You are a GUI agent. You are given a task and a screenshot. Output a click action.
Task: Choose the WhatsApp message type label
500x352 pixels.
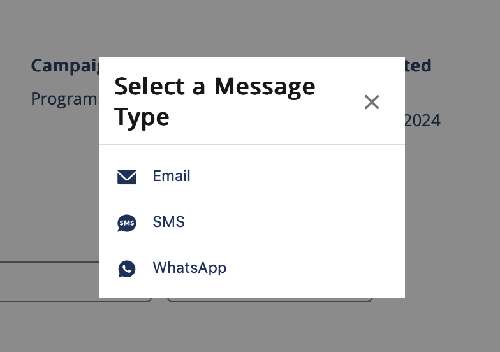click(190, 268)
